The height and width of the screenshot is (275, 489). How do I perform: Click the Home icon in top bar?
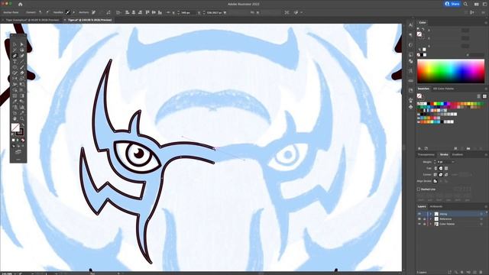pos(21,4)
